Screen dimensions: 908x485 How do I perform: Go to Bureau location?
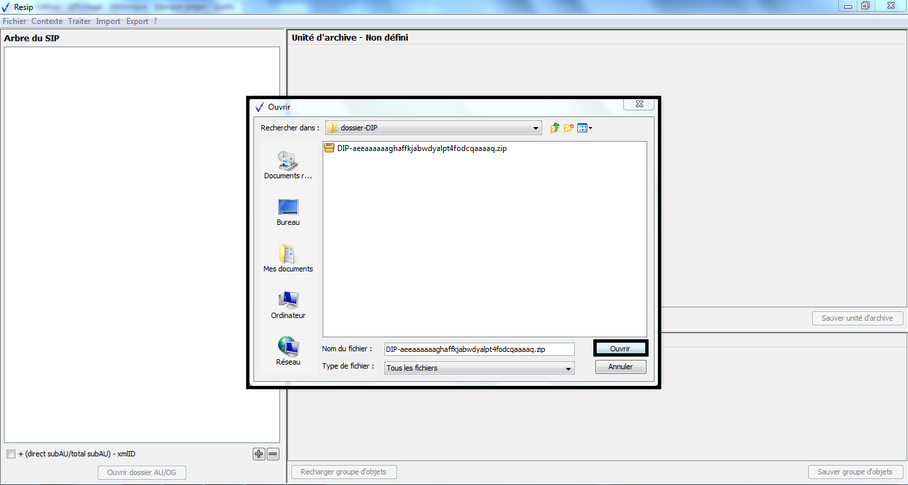(x=288, y=212)
